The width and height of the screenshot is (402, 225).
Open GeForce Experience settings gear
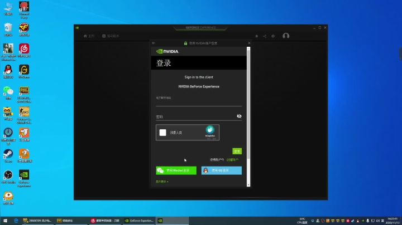[273, 36]
